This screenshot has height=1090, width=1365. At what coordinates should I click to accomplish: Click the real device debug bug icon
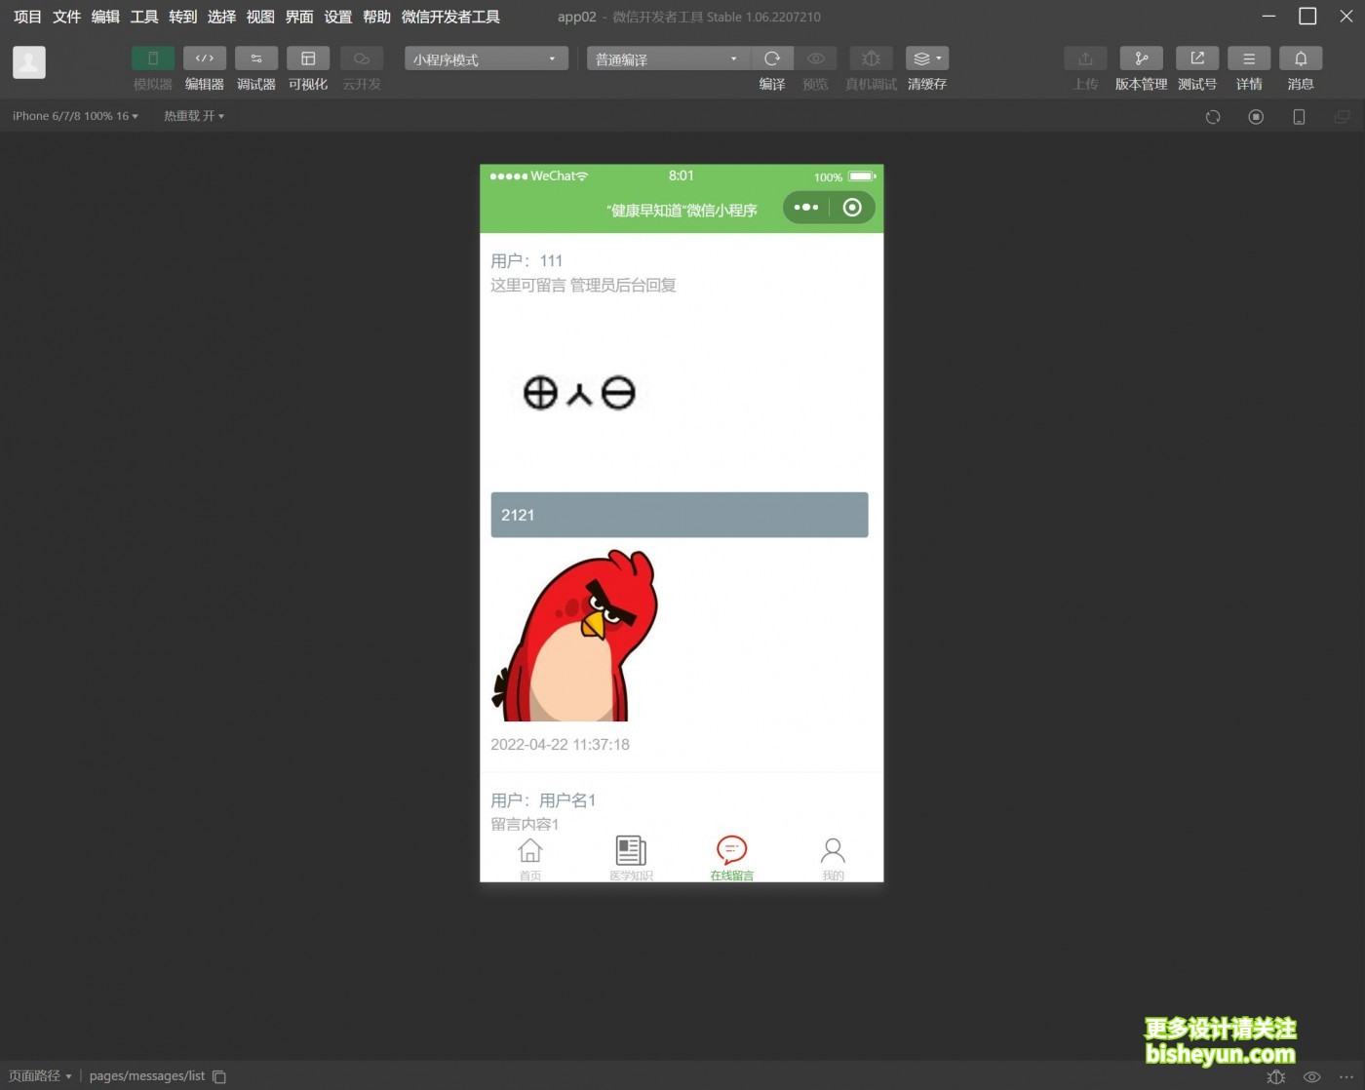(872, 58)
